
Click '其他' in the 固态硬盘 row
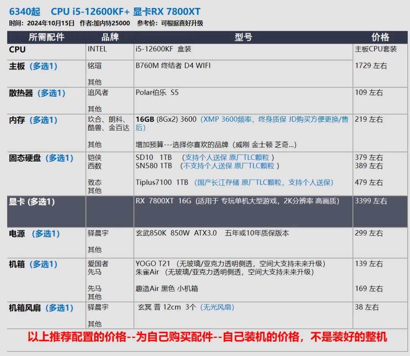point(95,191)
